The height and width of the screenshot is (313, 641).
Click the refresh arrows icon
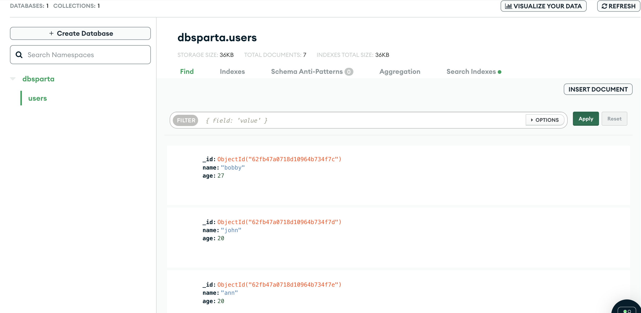click(604, 6)
